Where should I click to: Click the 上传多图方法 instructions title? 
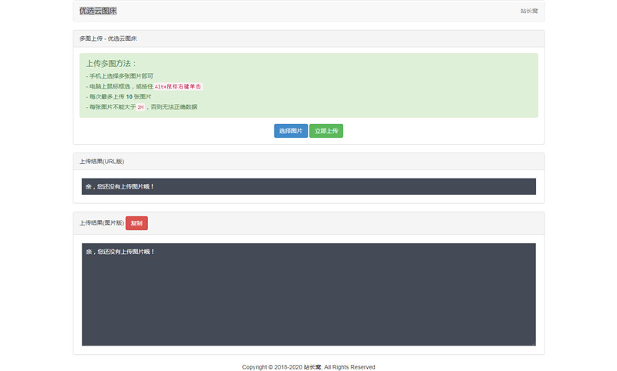tap(112, 64)
